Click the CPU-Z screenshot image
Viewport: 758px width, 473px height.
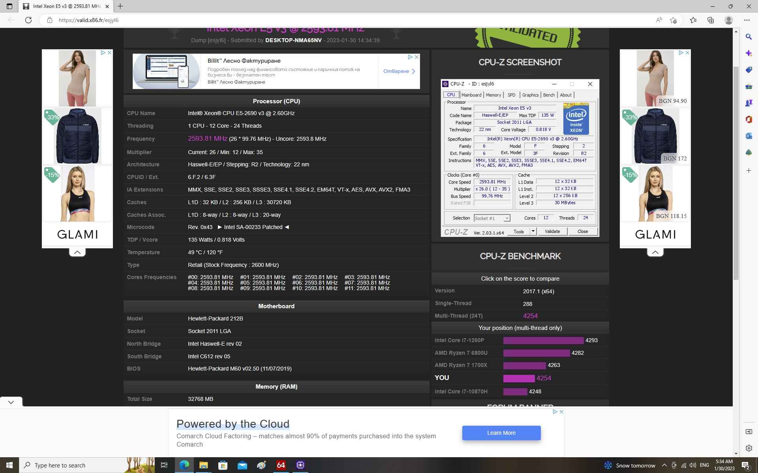click(520, 158)
